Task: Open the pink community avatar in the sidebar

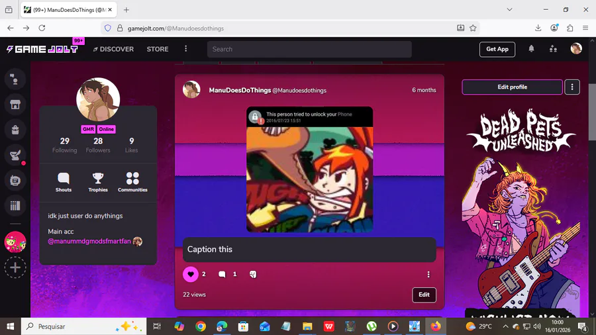Action: pyautogui.click(x=15, y=242)
